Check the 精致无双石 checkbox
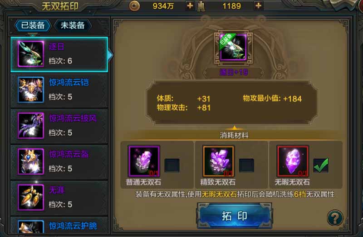 (x=246, y=165)
